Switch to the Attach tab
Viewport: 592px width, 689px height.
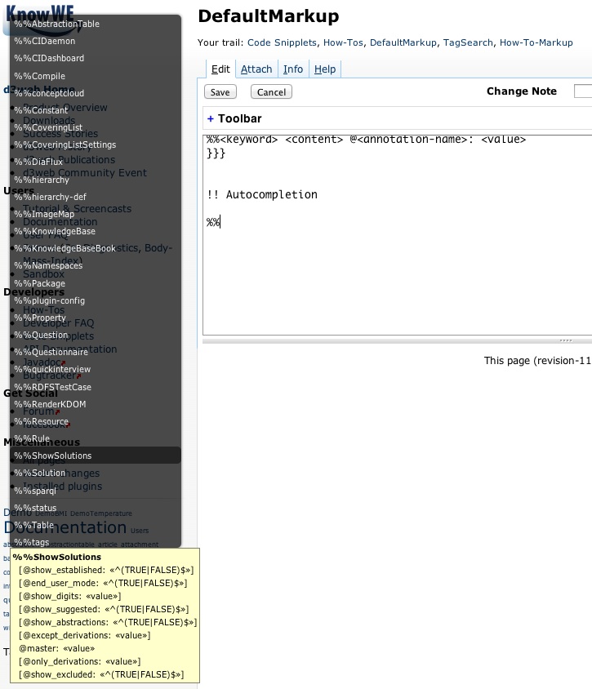point(256,69)
